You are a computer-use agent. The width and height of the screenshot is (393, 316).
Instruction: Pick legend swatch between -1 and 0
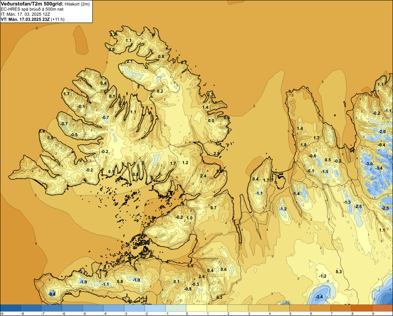click(176, 308)
